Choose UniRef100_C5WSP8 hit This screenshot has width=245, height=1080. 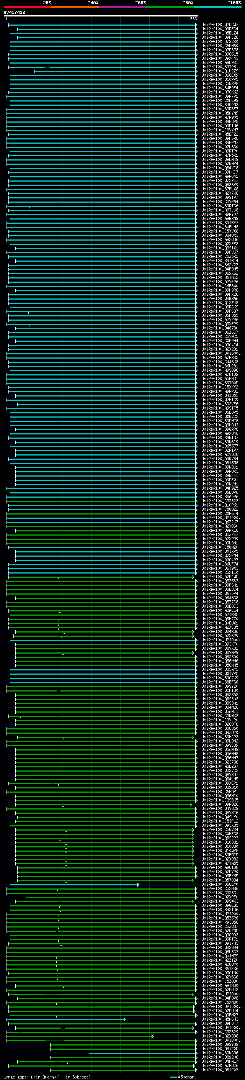[x=220, y=84]
